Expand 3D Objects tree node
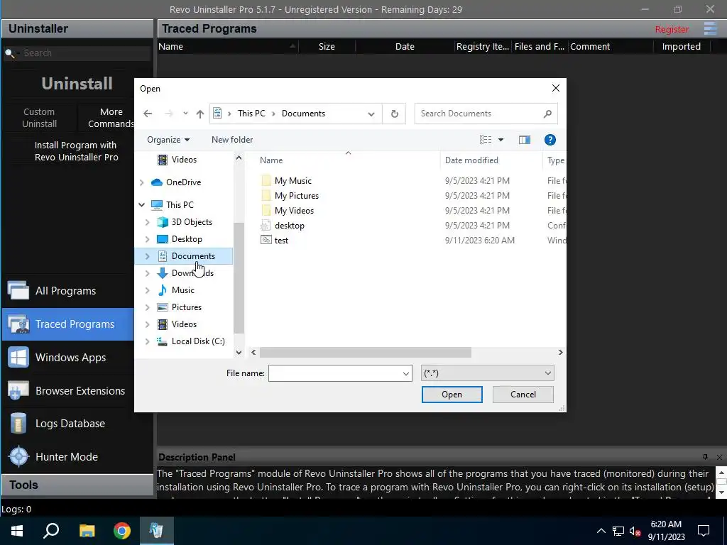Screen dimensions: 727x545 point(148,222)
